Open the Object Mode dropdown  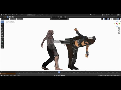[5, 19]
